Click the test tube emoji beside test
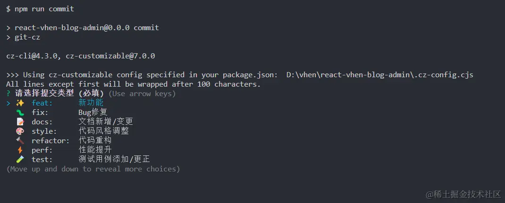Image resolution: width=505 pixels, height=203 pixels. (20, 159)
